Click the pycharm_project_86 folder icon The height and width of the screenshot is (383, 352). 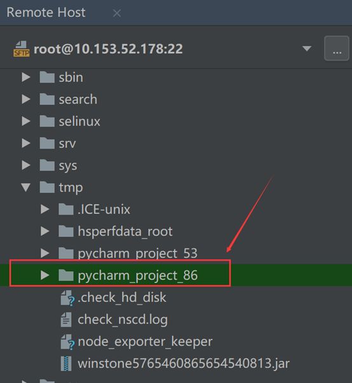point(66,275)
